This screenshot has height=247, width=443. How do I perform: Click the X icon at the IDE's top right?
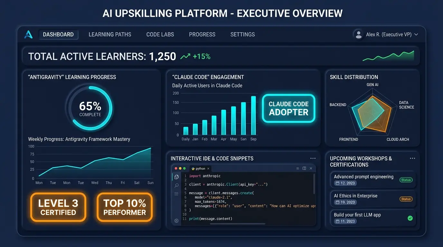tap(311, 168)
